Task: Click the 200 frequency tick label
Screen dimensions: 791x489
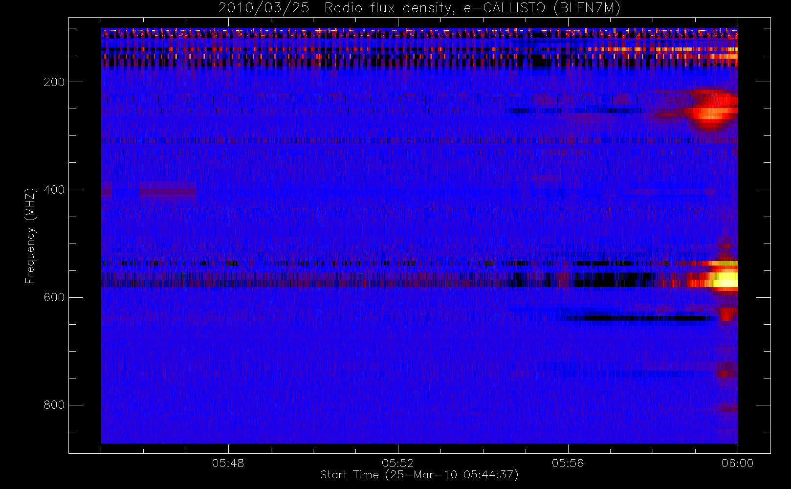Action: click(x=54, y=82)
